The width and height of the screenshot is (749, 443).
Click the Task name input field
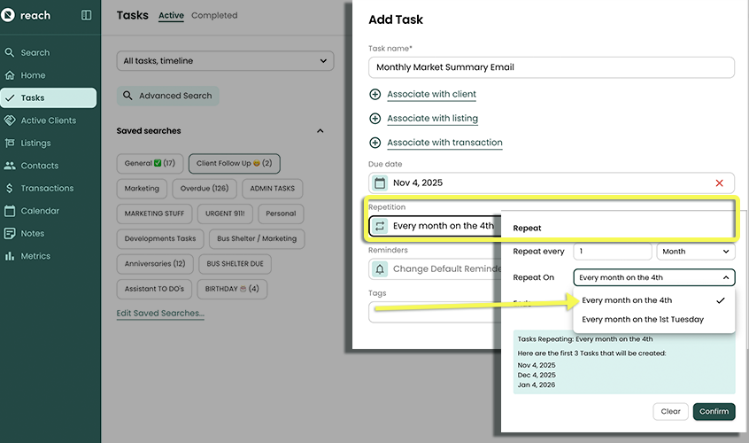[551, 67]
